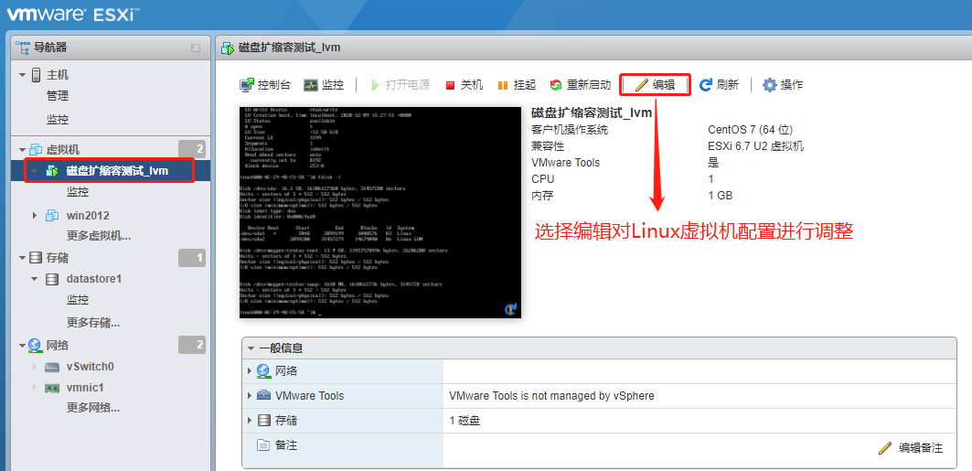Viewport: 972px width, 471px height.
Task: Click the 监控 toolbar button
Action: point(324,85)
